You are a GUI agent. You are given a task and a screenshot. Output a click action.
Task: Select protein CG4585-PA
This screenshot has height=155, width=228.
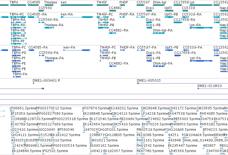[38, 47]
